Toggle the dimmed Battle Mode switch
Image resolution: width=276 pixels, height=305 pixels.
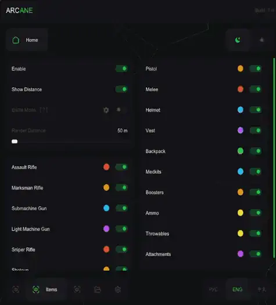[121, 110]
